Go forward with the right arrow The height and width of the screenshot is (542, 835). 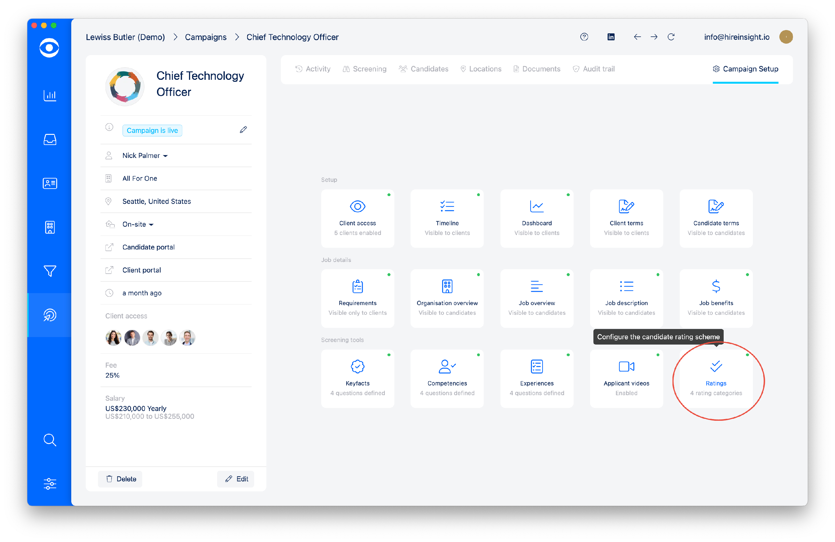click(x=654, y=37)
